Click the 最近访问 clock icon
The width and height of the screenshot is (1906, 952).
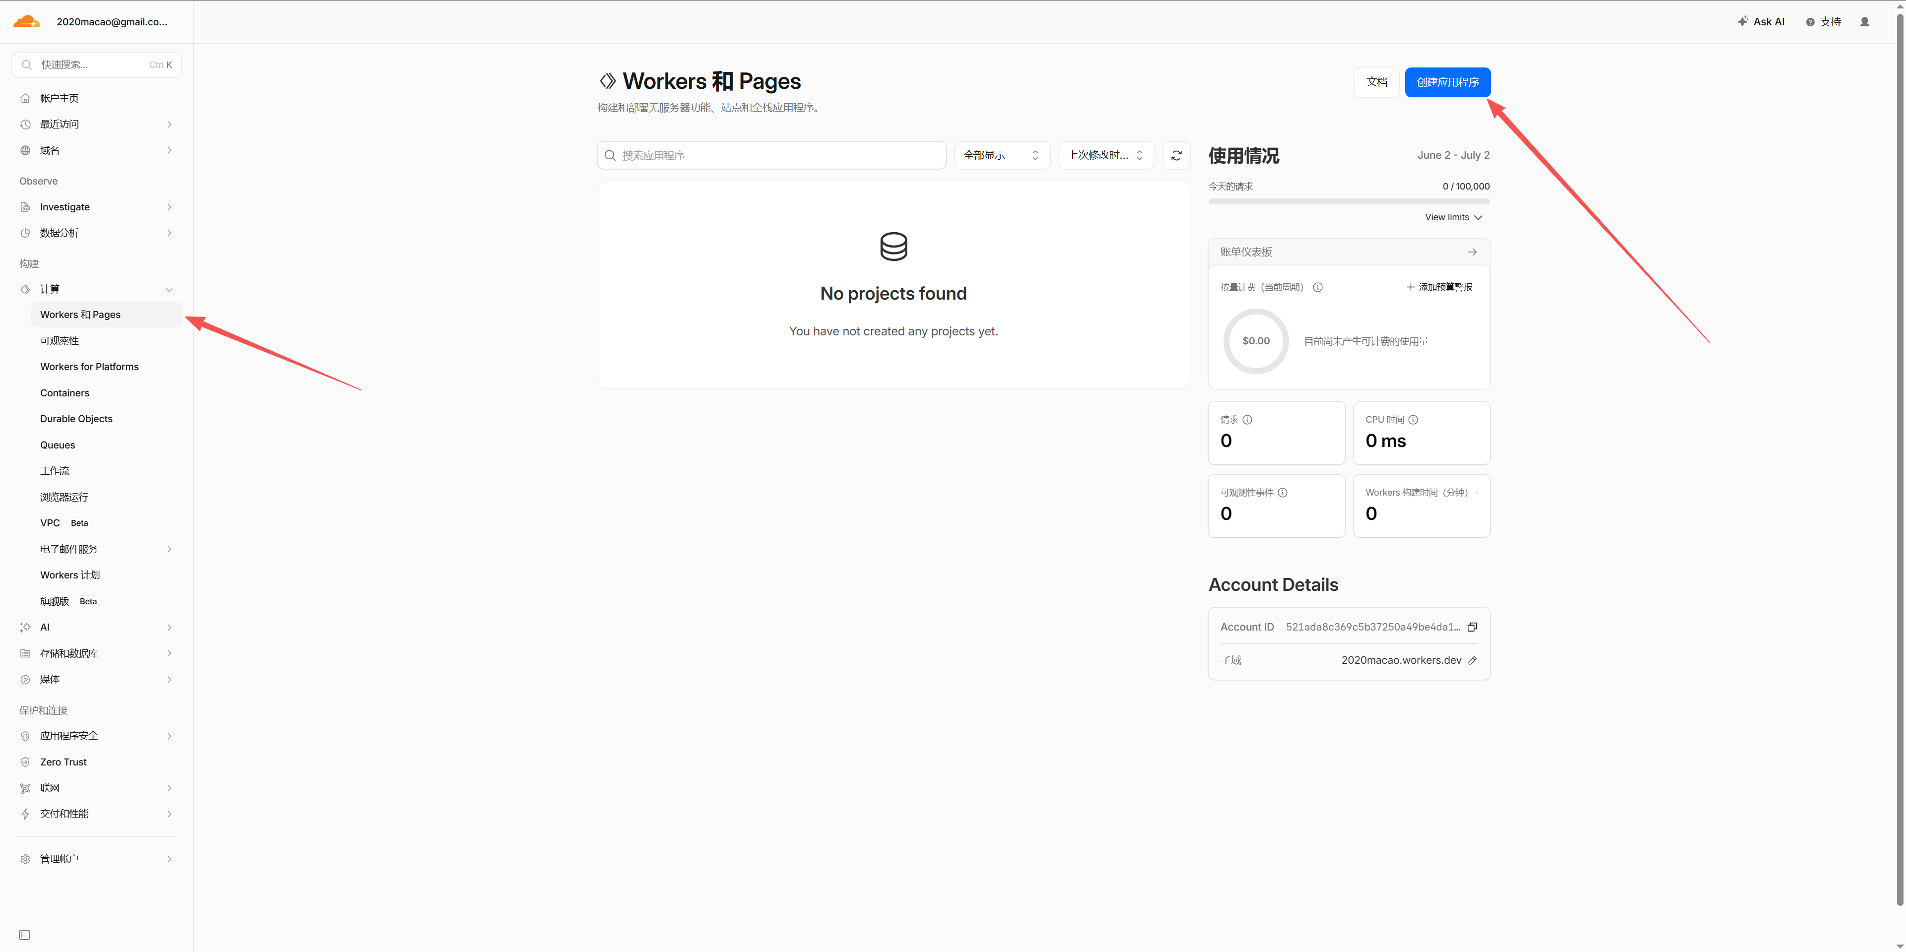coord(25,124)
